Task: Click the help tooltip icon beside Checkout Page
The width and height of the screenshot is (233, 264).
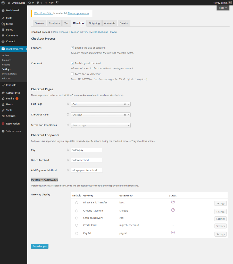Action: tap(68, 114)
